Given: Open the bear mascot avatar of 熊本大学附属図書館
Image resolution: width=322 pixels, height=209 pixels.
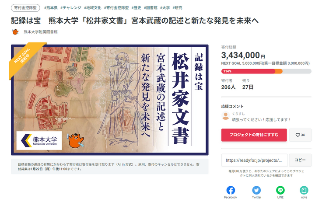Looking at the screenshot, I should [15, 32].
